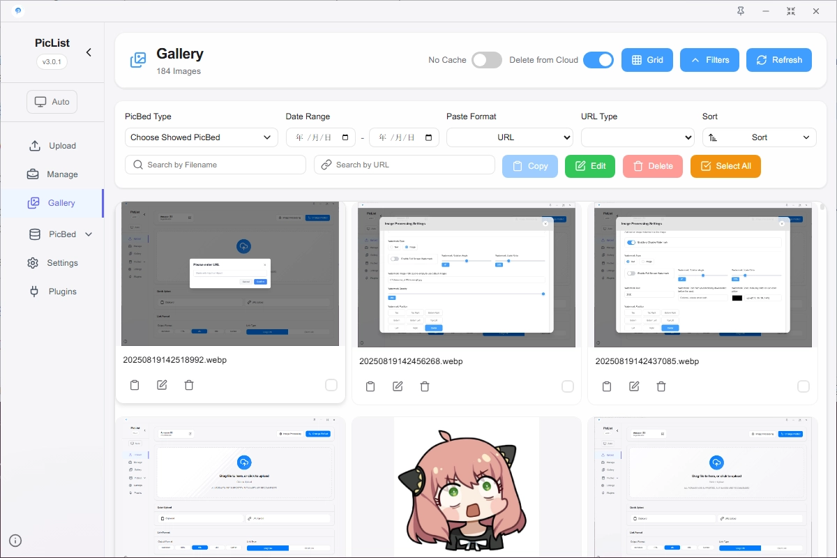Switch layout with the Grid button
The height and width of the screenshot is (558, 837).
pos(647,60)
